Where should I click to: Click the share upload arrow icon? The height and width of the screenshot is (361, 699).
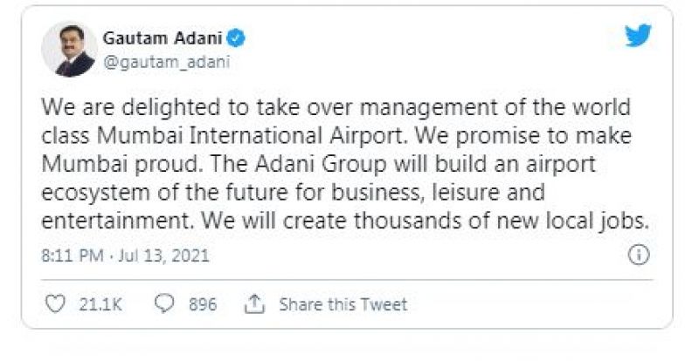pyautogui.click(x=254, y=304)
